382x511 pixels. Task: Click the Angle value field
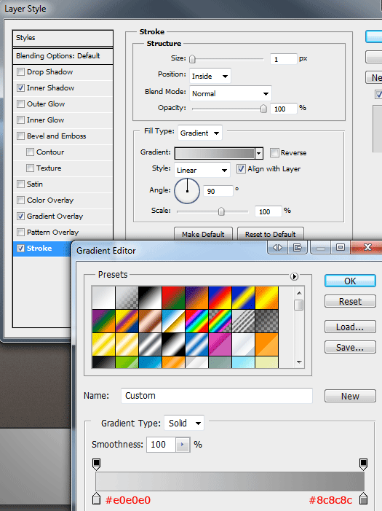[218, 191]
